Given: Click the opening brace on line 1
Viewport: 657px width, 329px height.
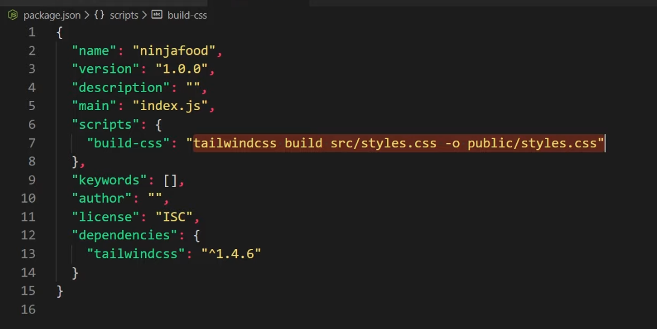Looking at the screenshot, I should [x=60, y=32].
